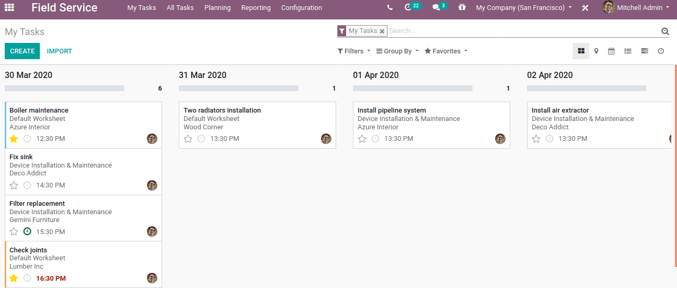677x288 pixels.
Task: Star the Two radiators installation task
Action: (188, 139)
